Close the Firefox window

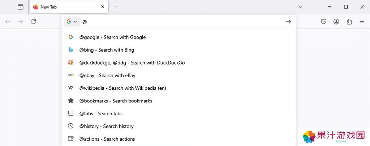tap(362, 7)
